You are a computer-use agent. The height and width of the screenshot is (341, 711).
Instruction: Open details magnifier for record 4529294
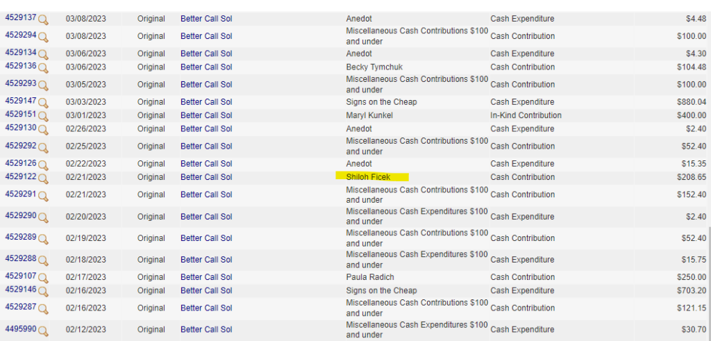(44, 37)
